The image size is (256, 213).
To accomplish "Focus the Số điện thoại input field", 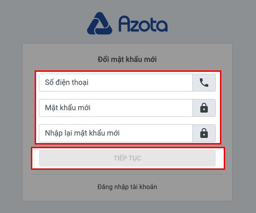I will coord(116,83).
